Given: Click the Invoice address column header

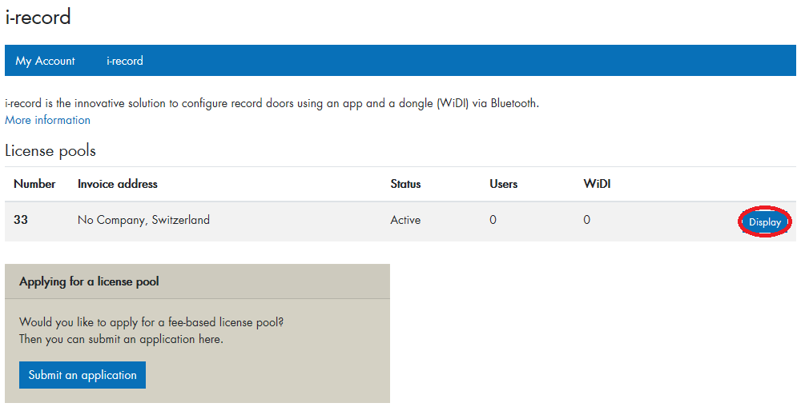Looking at the screenshot, I should pyautogui.click(x=118, y=184).
